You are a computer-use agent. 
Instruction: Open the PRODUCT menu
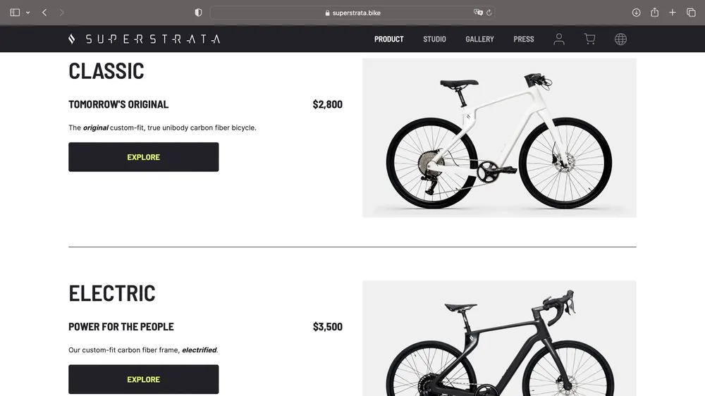coord(389,39)
